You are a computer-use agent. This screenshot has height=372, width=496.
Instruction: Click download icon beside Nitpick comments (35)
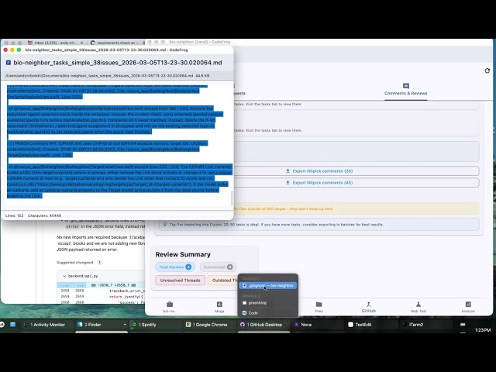(x=288, y=170)
